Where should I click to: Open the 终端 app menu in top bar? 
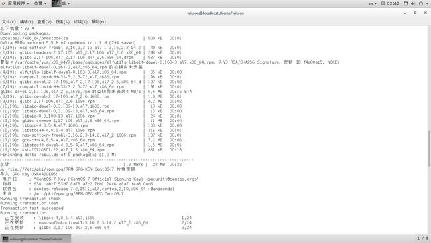coord(61,3)
